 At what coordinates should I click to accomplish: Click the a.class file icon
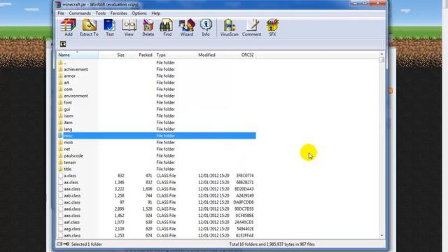(x=60, y=176)
